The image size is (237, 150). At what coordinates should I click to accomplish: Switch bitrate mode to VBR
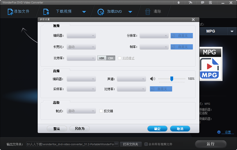click(x=102, y=58)
